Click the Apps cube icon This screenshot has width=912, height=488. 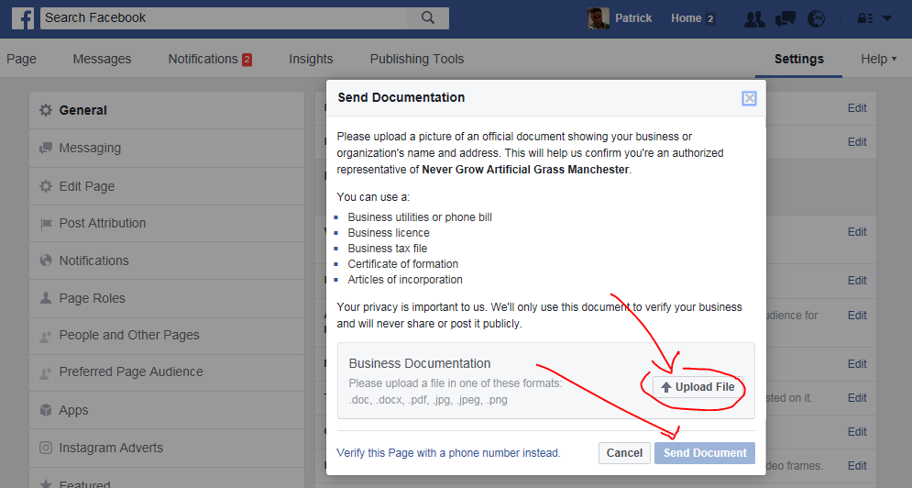tap(45, 410)
